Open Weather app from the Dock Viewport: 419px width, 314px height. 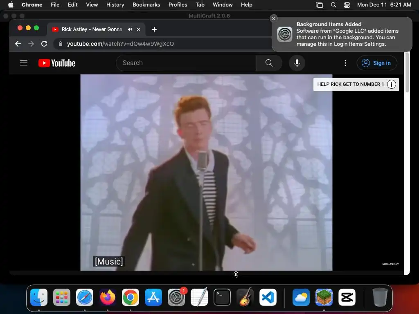pos(301,297)
